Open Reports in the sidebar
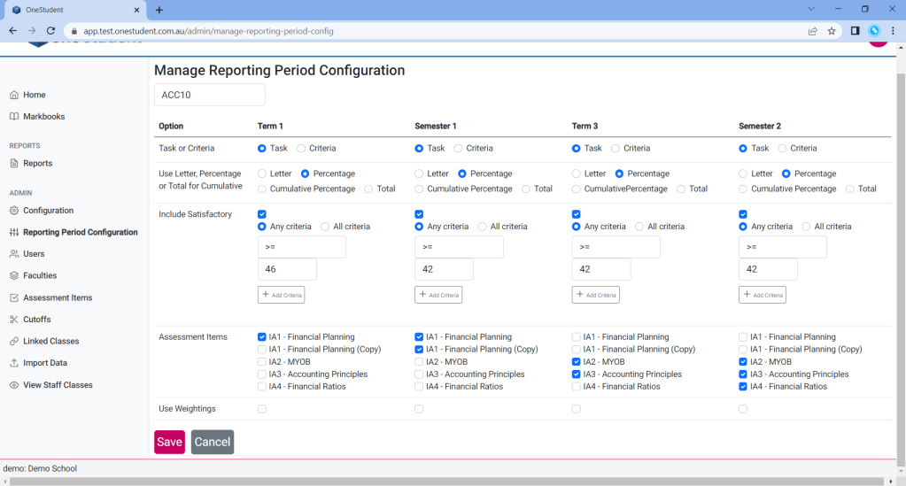Viewport: 906px width, 486px height. [37, 164]
